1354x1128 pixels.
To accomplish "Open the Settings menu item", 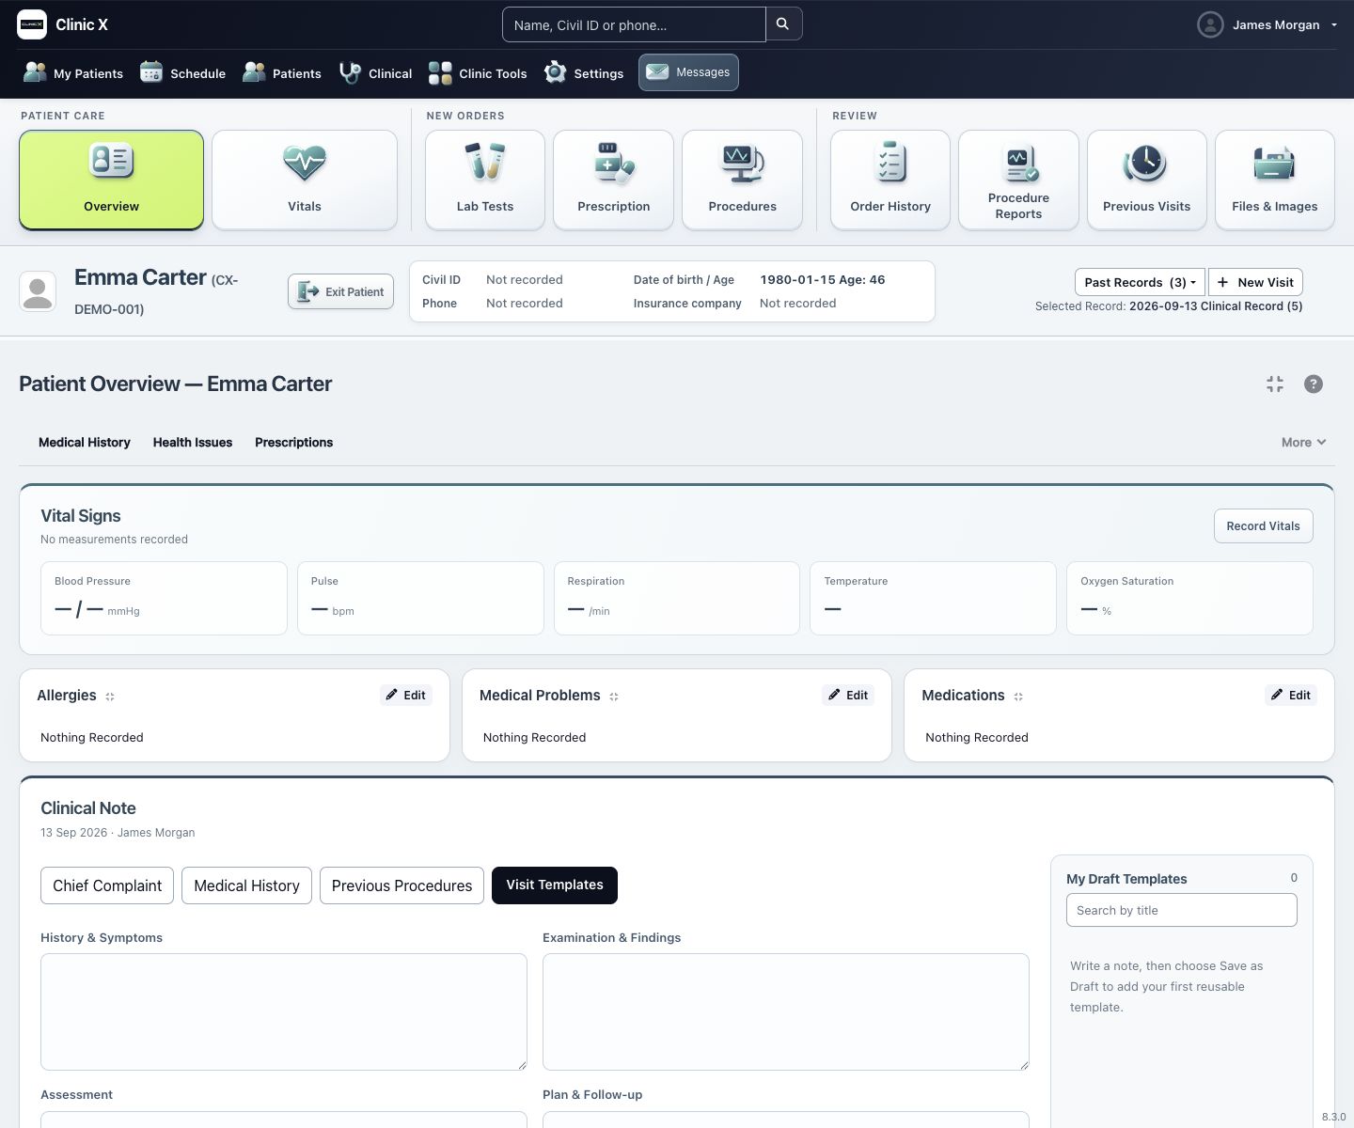I will point(584,72).
